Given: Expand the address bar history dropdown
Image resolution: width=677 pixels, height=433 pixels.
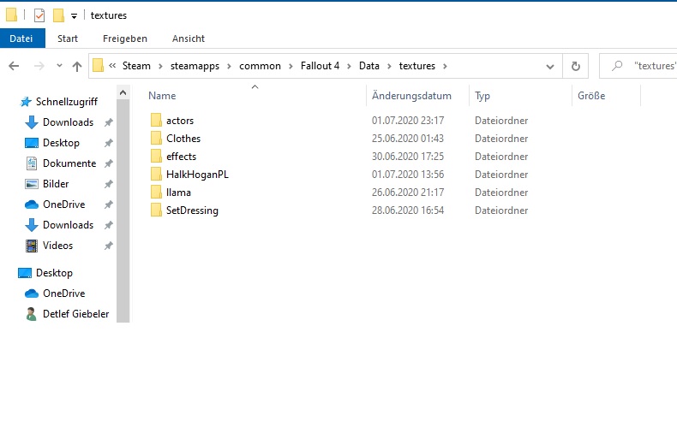Looking at the screenshot, I should pos(549,66).
